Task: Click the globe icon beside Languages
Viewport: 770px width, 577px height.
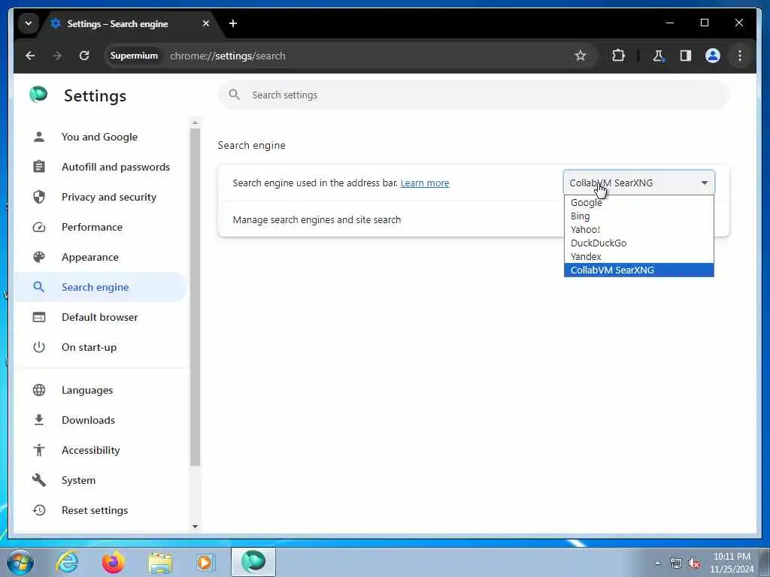Action: click(x=39, y=390)
